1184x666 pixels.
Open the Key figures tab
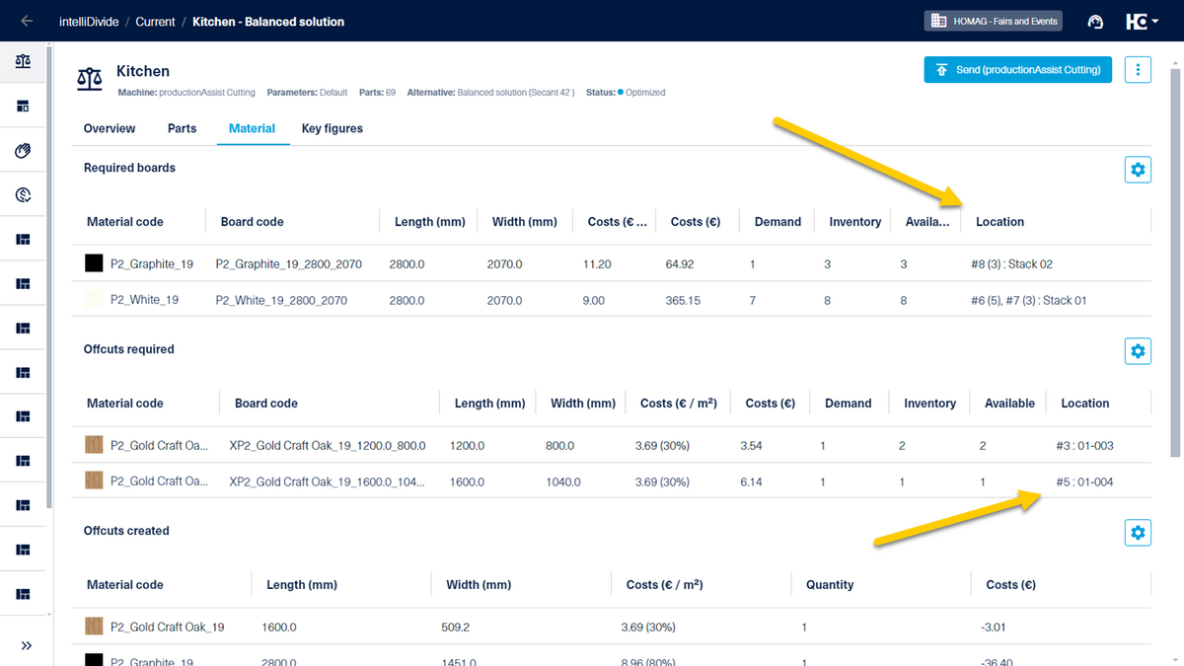pyautogui.click(x=332, y=128)
